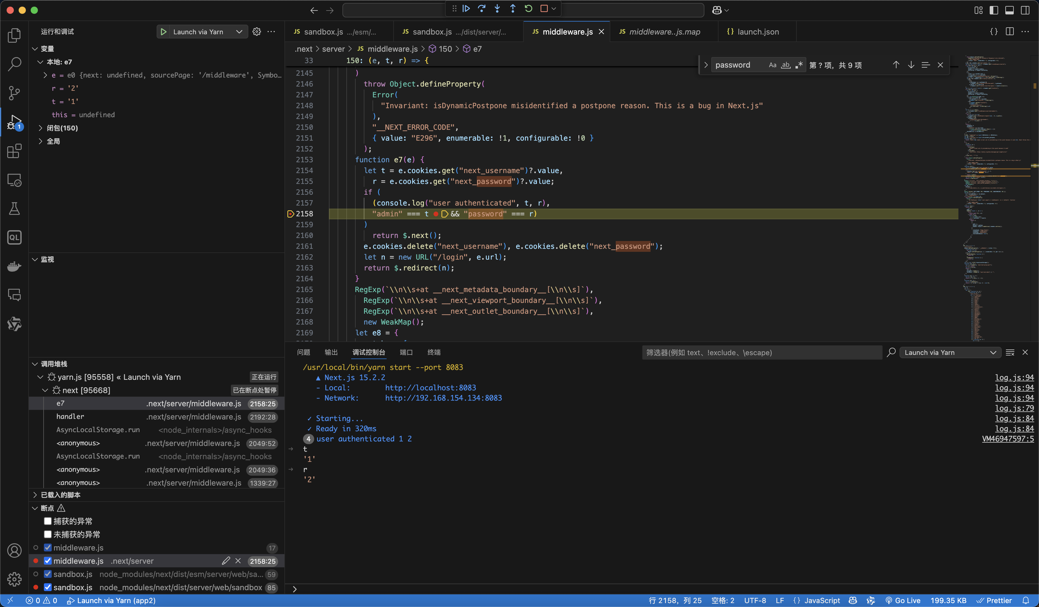Open the Accounts menu icon
This screenshot has height=607, width=1039.
pos(14,551)
